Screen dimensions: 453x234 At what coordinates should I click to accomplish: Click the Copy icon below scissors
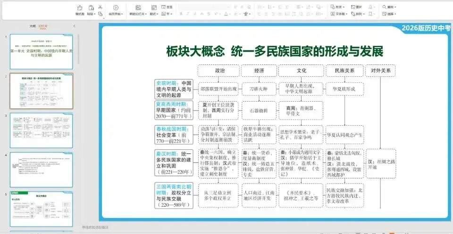pyautogui.click(x=100, y=14)
